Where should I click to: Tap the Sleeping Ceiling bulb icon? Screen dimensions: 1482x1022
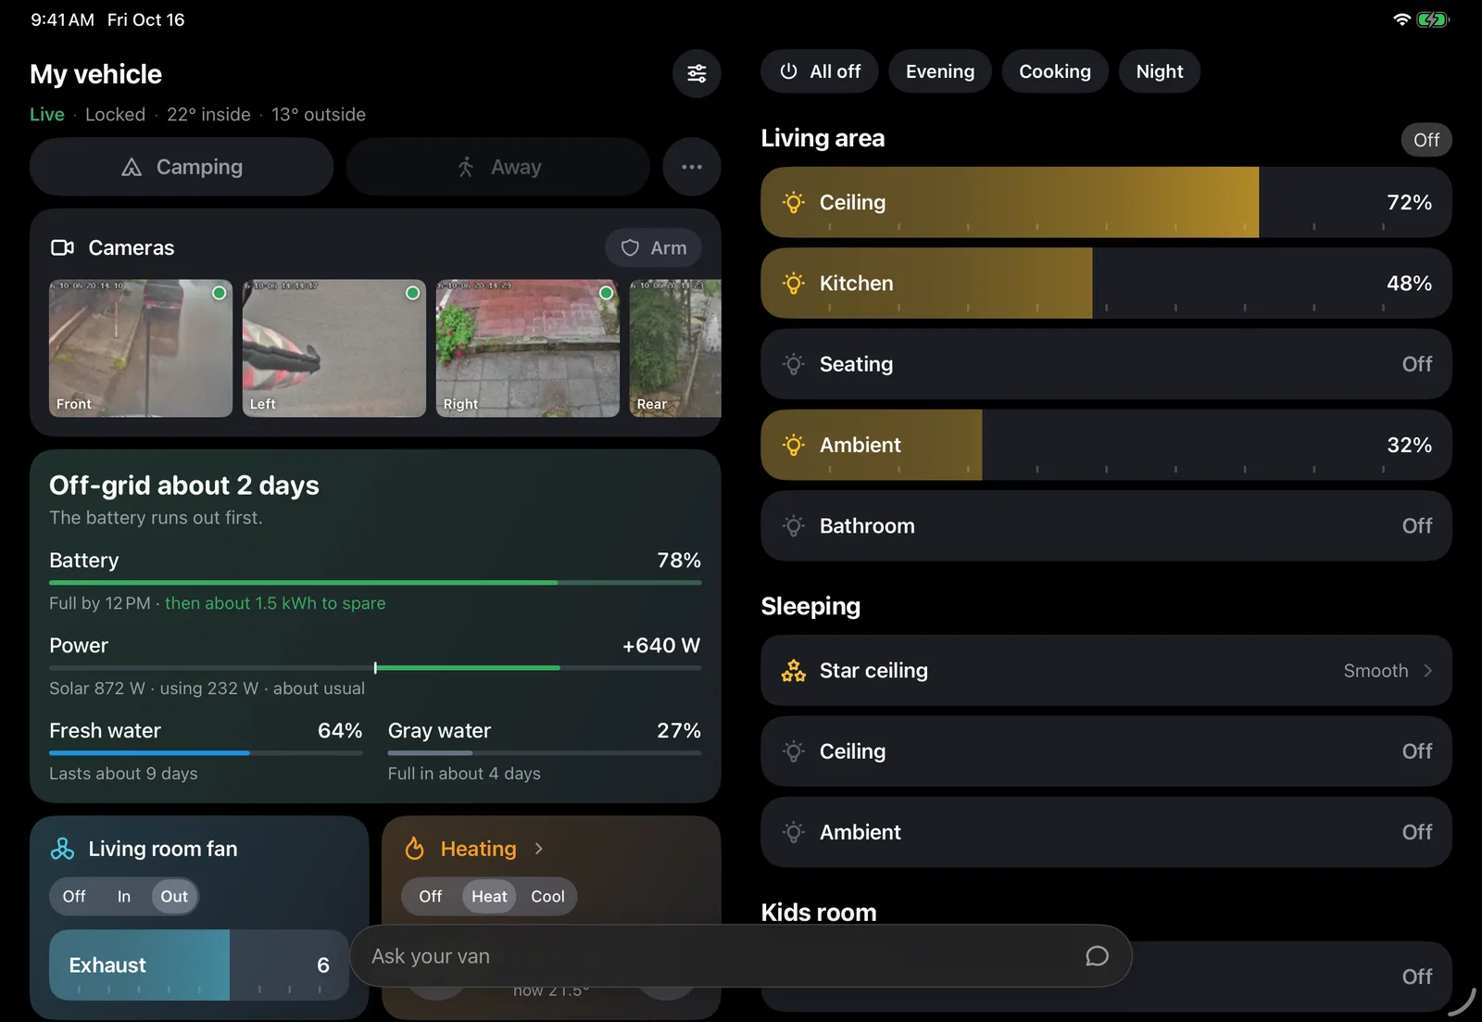pos(794,751)
